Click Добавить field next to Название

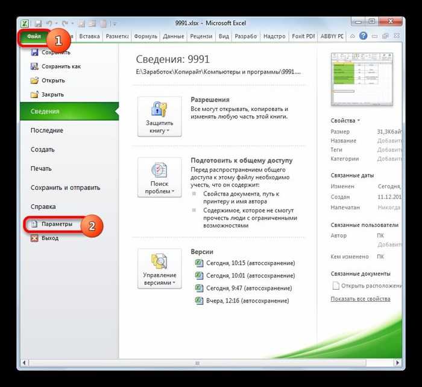(389, 141)
